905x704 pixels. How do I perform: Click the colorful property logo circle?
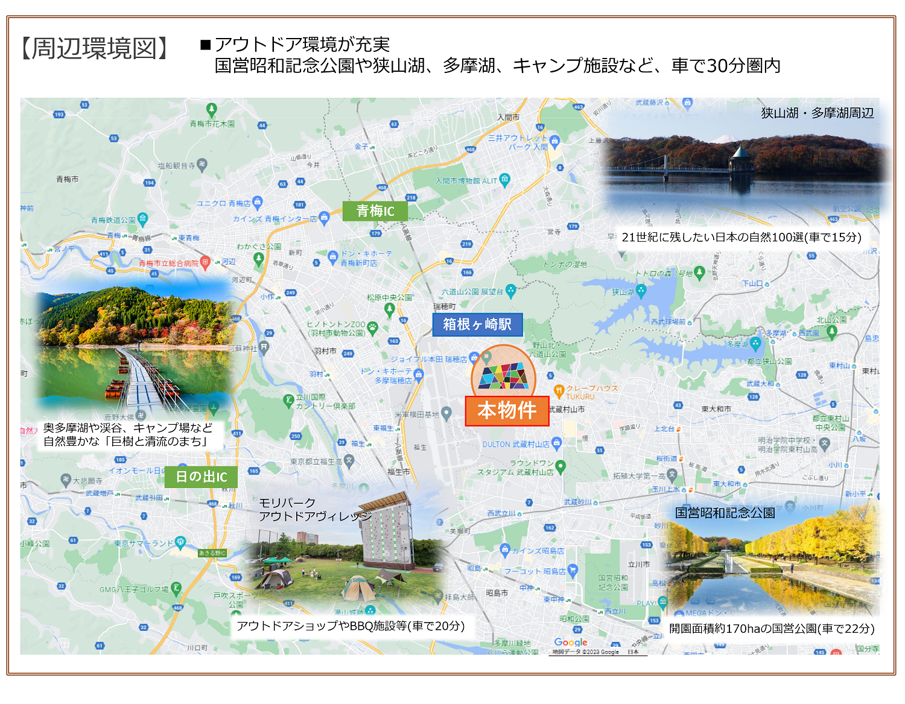pos(503,374)
